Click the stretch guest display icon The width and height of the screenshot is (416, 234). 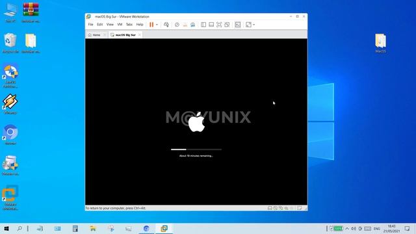[x=248, y=25]
